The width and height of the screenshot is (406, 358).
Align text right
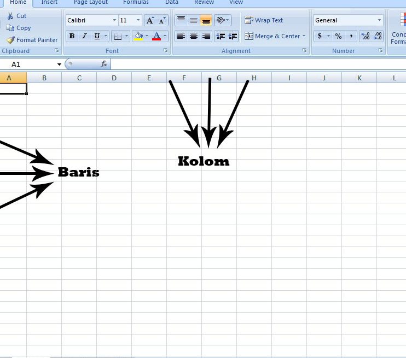pos(206,36)
